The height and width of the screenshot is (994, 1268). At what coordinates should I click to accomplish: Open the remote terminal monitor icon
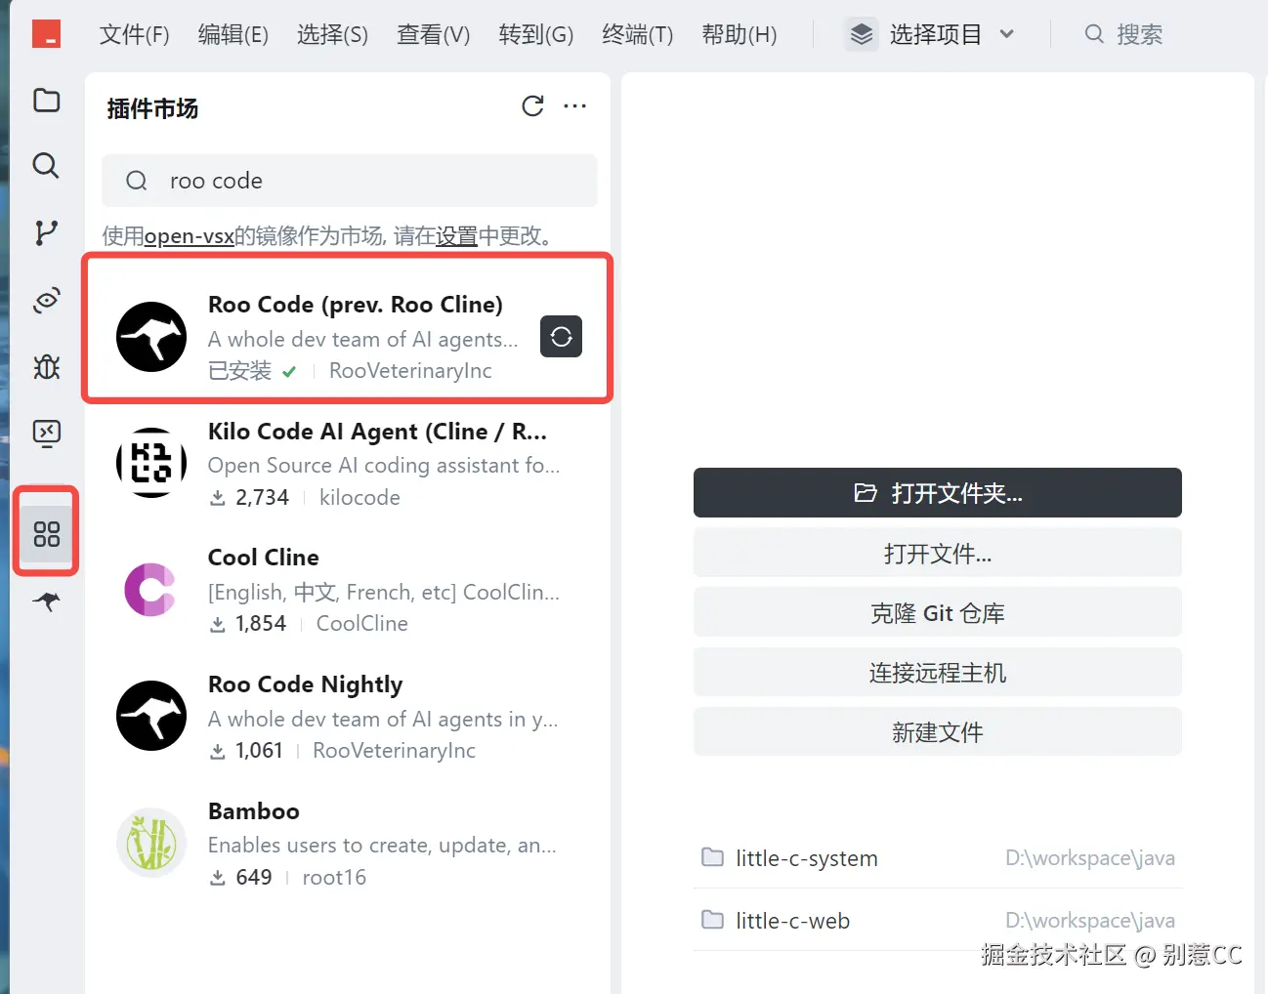click(46, 434)
